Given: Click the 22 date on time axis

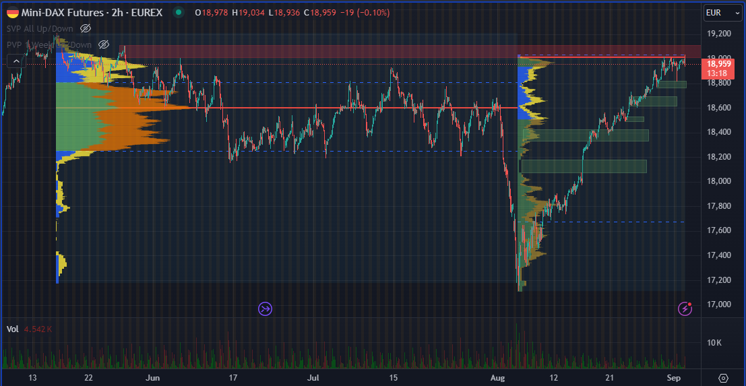Looking at the screenshot, I should click(88, 378).
